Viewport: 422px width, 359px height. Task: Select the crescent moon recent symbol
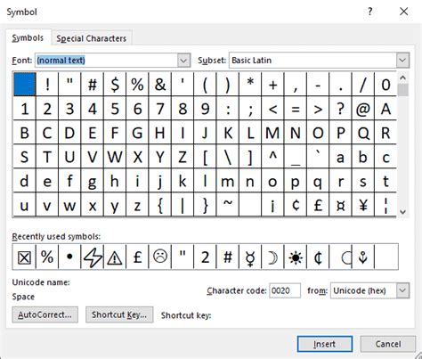[x=272, y=257]
